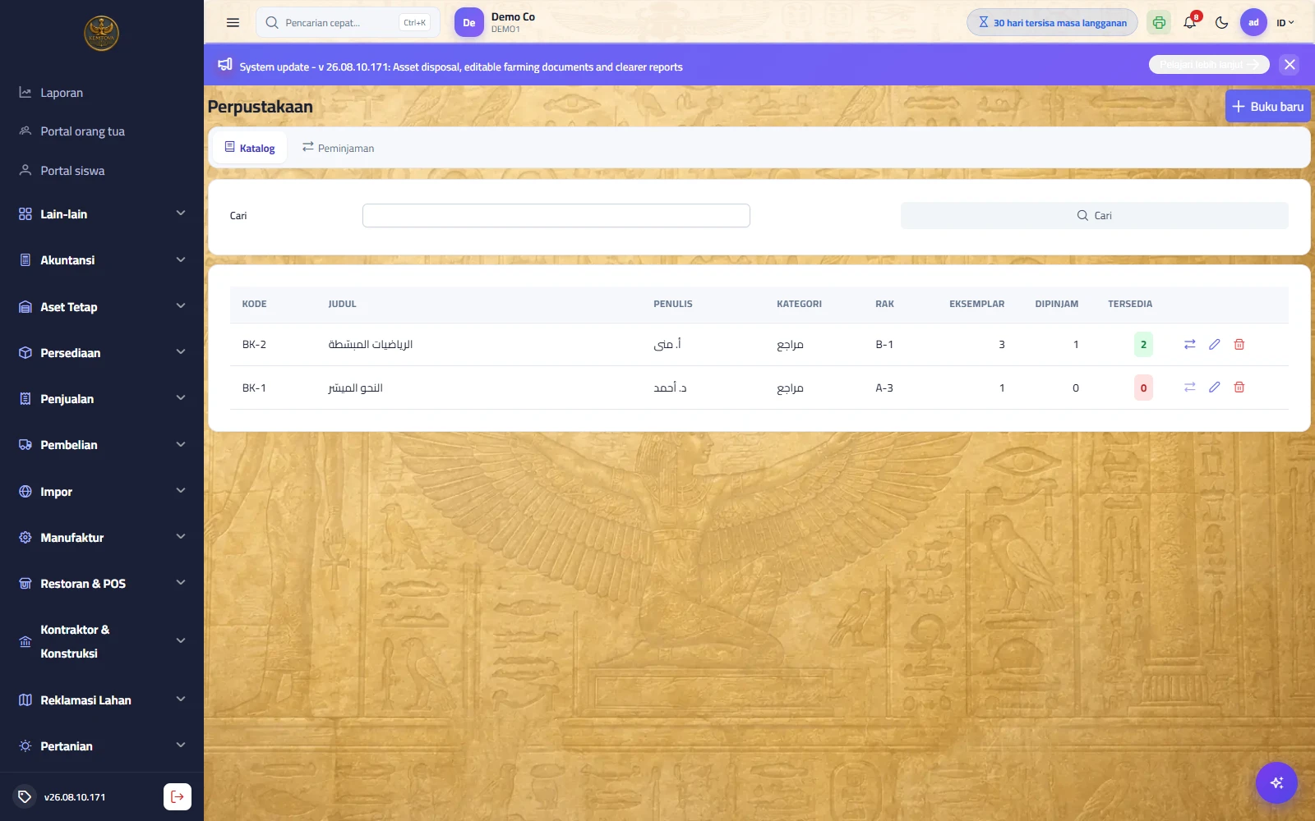Edit book BK-2 with pencil icon
This screenshot has width=1315, height=821.
click(x=1214, y=345)
